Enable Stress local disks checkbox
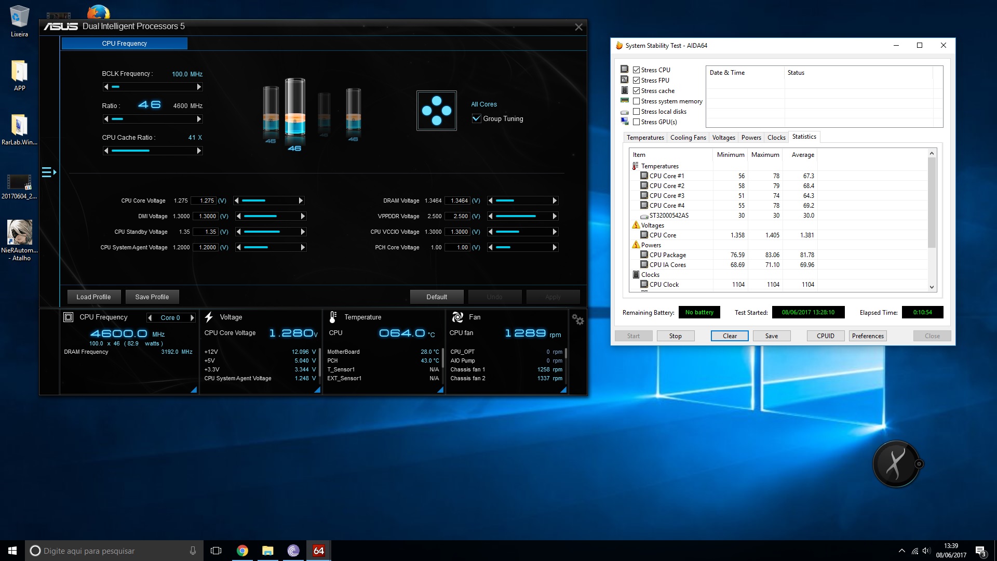 coord(636,111)
